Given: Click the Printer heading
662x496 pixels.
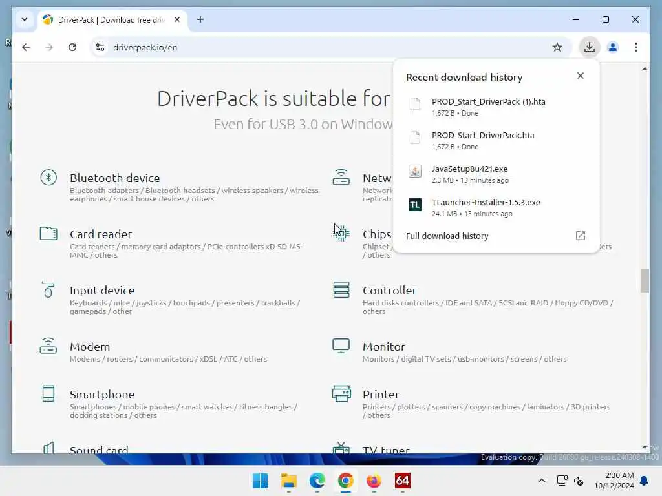Looking at the screenshot, I should coord(381,395).
